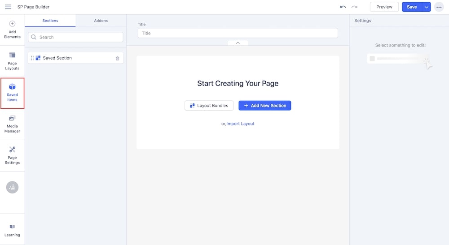Open Page Settings from the sidebar
Screen dimensions: 449x245
point(12,155)
